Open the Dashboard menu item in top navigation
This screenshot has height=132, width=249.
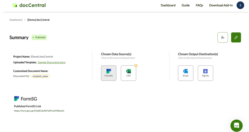pyautogui.click(x=168, y=5)
